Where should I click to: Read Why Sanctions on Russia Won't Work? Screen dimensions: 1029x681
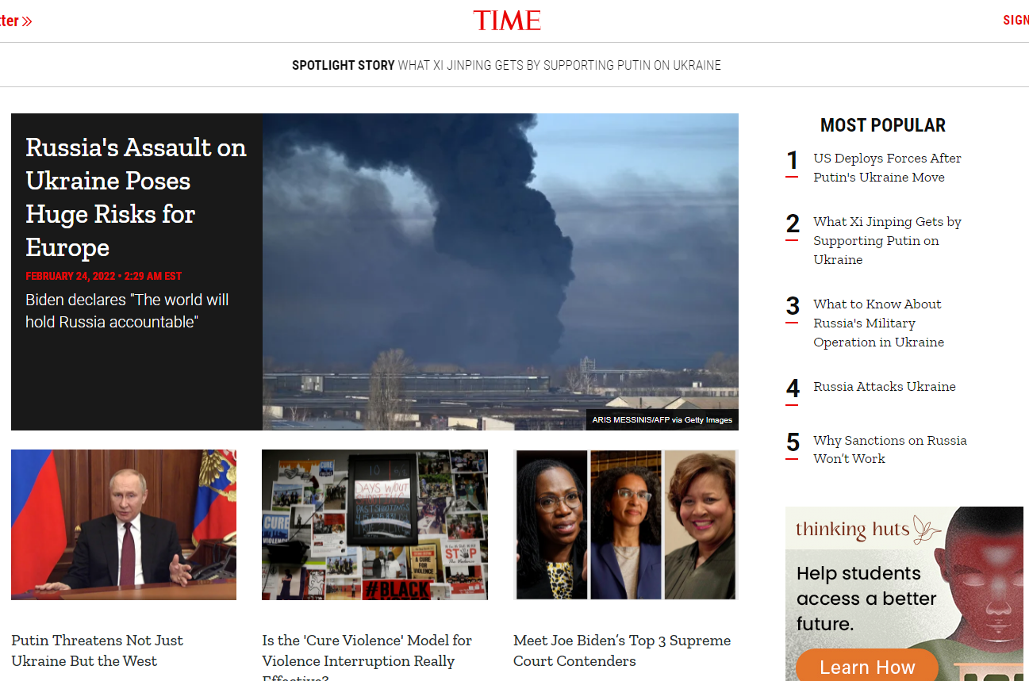point(890,450)
